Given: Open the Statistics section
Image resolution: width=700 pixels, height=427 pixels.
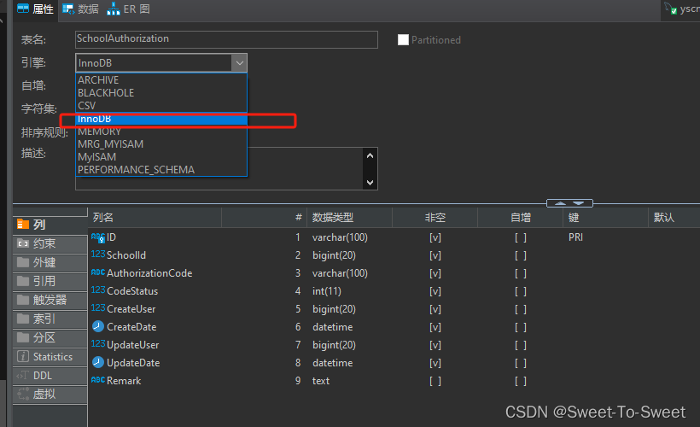Looking at the screenshot, I should [x=50, y=356].
